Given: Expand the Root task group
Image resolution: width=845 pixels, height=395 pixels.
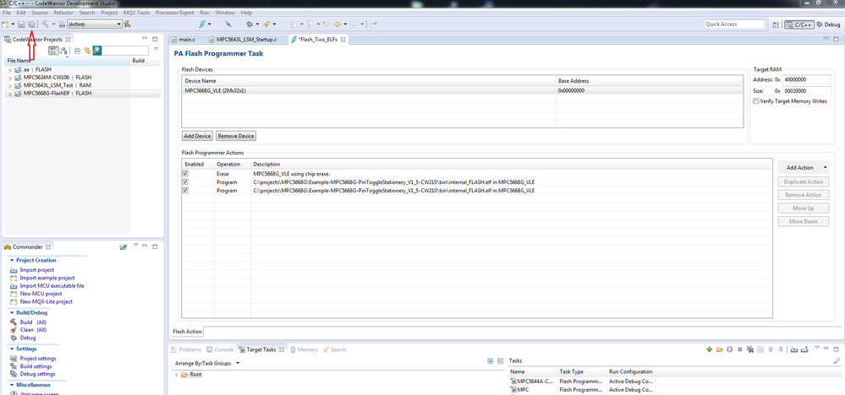Looking at the screenshot, I should pyautogui.click(x=176, y=374).
